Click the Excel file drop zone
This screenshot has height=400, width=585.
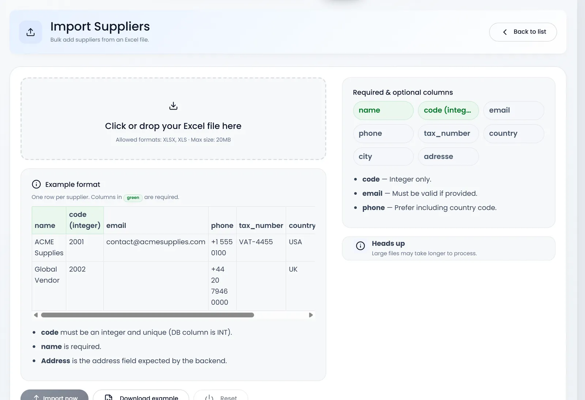(x=173, y=119)
